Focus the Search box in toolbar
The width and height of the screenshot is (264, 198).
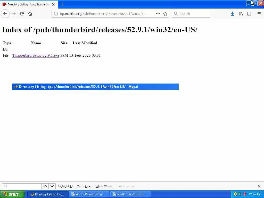(x=191, y=14)
